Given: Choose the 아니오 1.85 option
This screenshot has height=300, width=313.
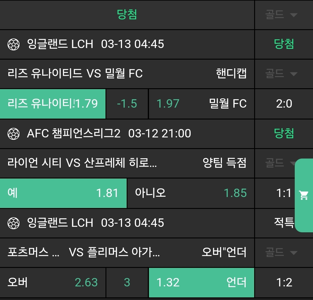Looking at the screenshot, I should tap(191, 193).
